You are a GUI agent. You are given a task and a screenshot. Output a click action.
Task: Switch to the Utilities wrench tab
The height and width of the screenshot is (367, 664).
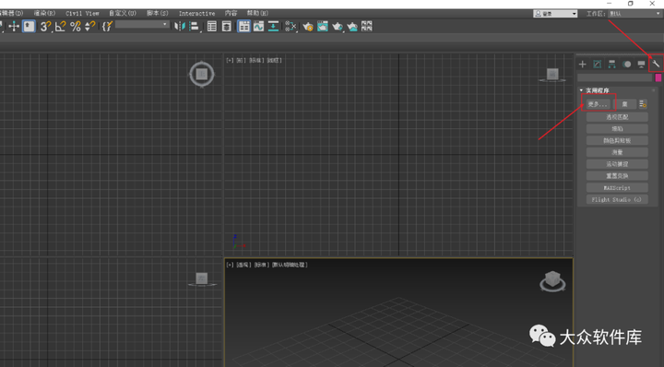click(656, 64)
